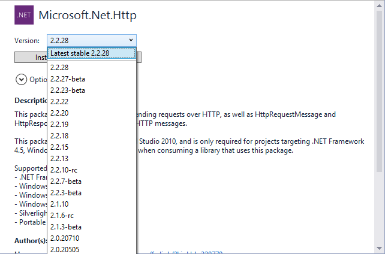Screen dimensions: 385x254
Task: Click the purple .NET package icon
Action: [x=23, y=15]
